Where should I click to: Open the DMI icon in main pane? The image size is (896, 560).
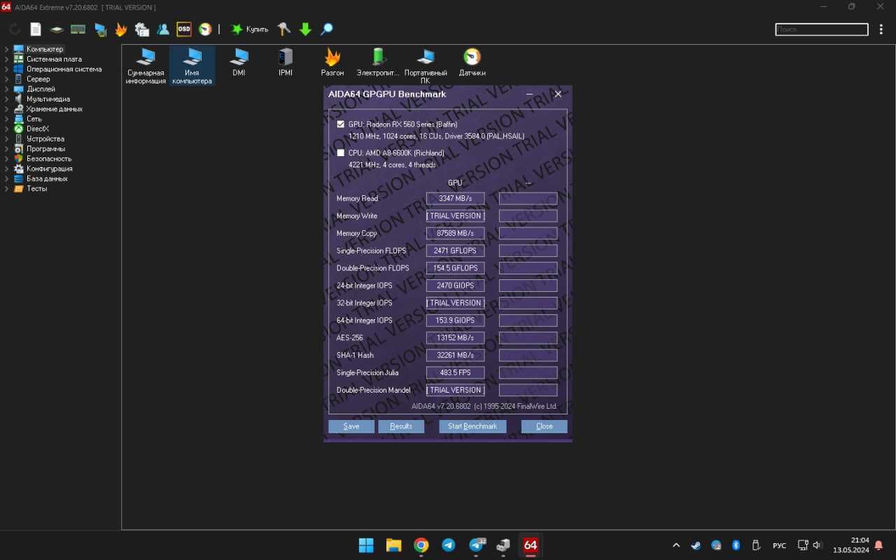(x=239, y=62)
